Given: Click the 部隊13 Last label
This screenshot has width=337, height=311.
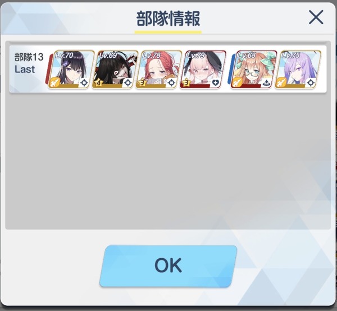Looking at the screenshot, I should click(x=29, y=63).
